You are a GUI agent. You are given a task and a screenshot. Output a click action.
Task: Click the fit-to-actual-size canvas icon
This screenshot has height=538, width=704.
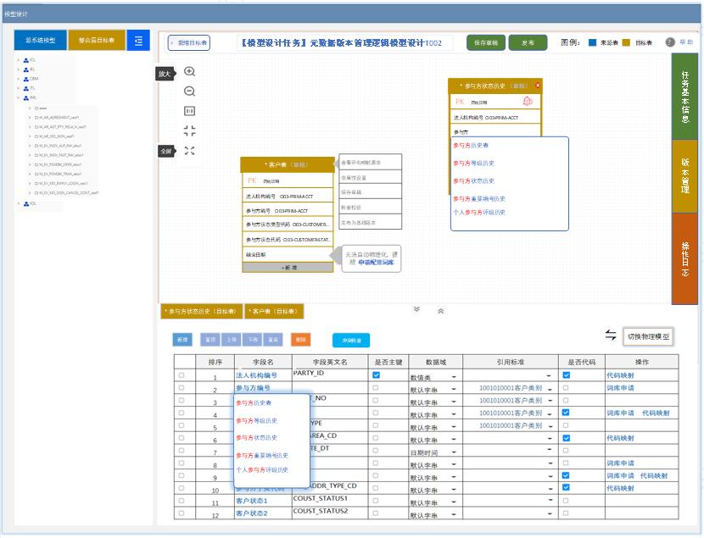point(189,111)
